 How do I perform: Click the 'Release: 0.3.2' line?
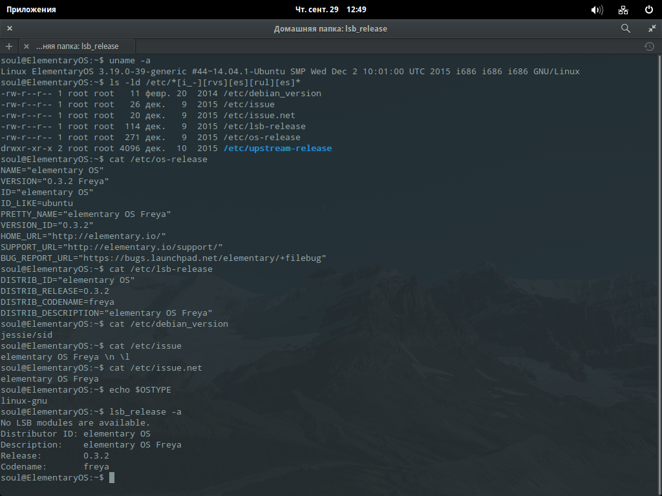pyautogui.click(x=55, y=455)
